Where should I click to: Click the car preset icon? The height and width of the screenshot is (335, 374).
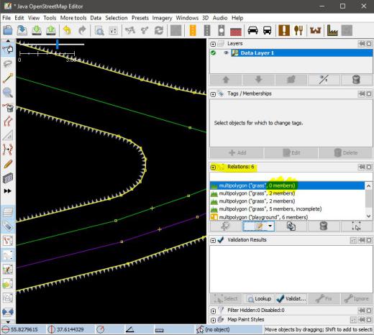click(252, 30)
